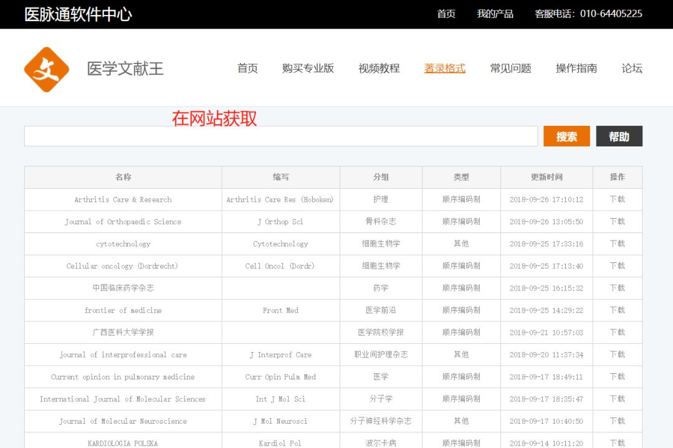Open 首页 in the top black bar
The width and height of the screenshot is (673, 448).
[446, 14]
